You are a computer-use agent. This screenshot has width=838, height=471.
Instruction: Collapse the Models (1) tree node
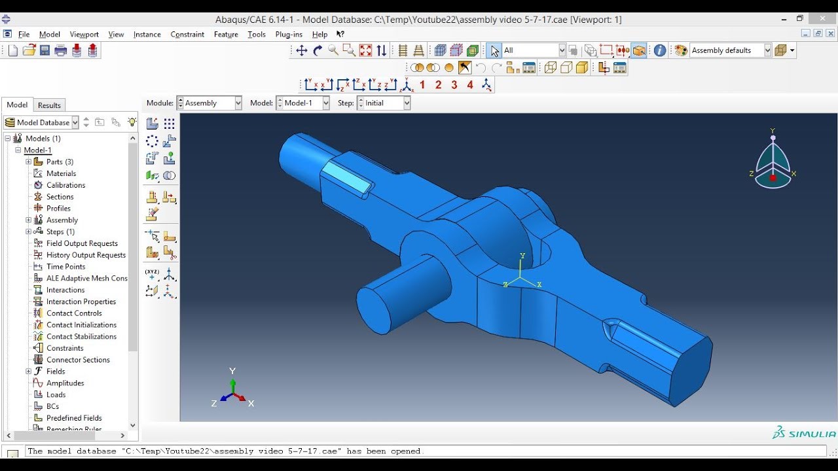(x=8, y=138)
